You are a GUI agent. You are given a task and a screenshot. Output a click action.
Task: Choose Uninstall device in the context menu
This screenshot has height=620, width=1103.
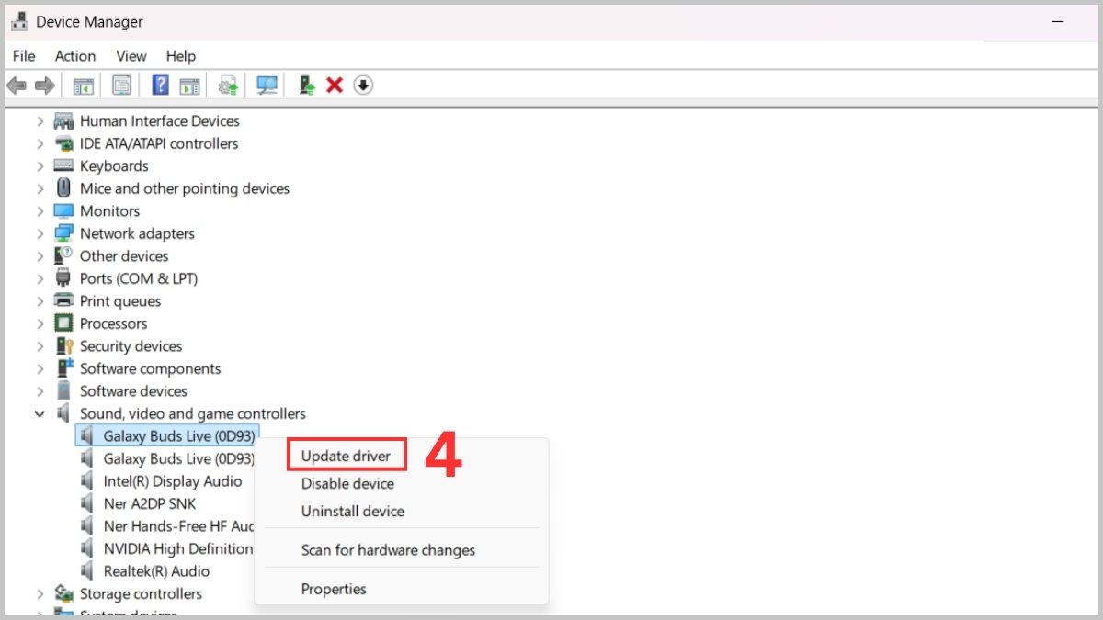[x=352, y=512]
